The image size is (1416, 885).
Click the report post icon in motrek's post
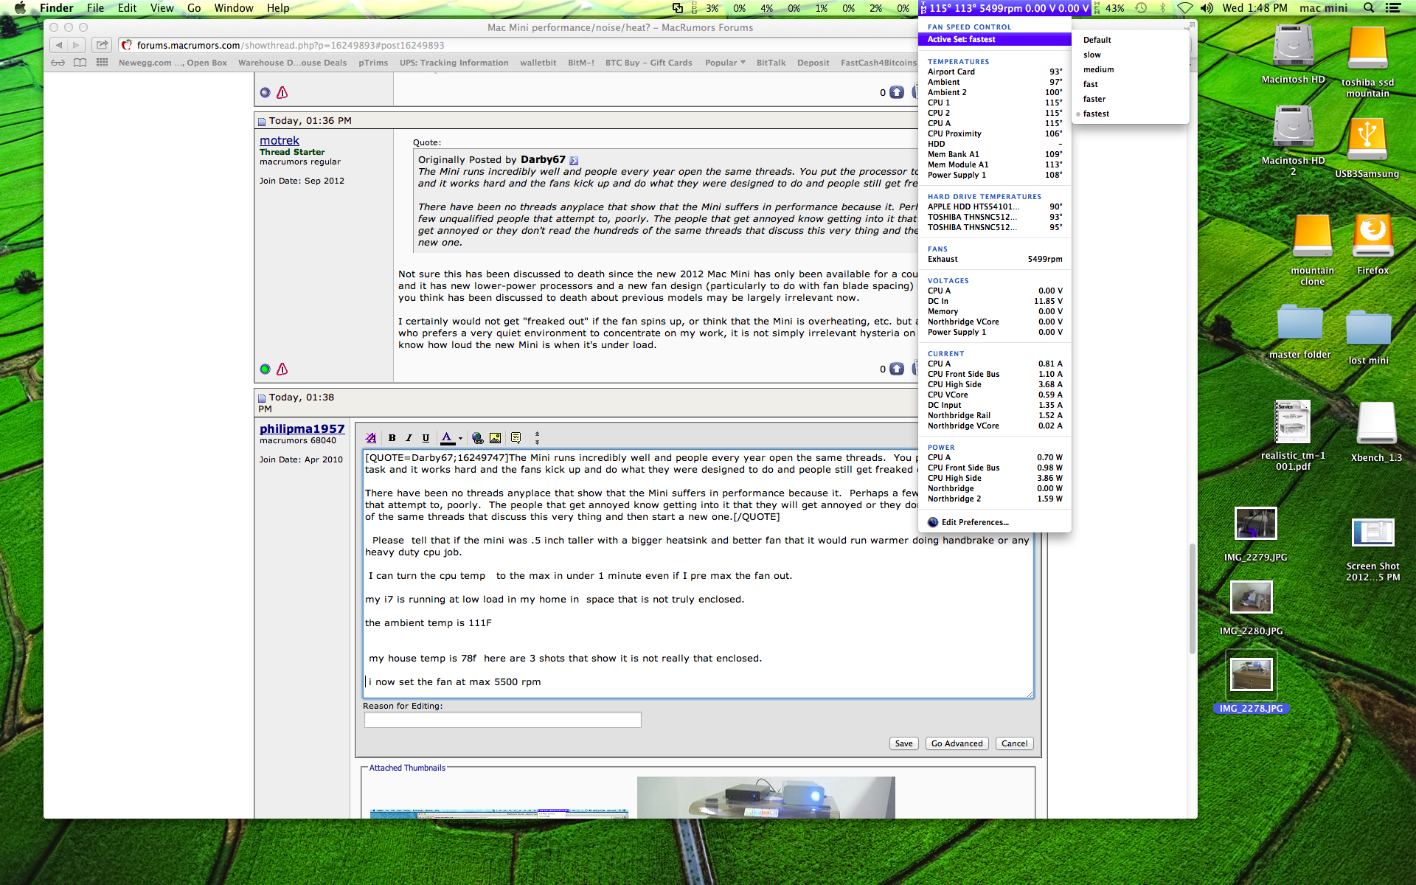282,369
